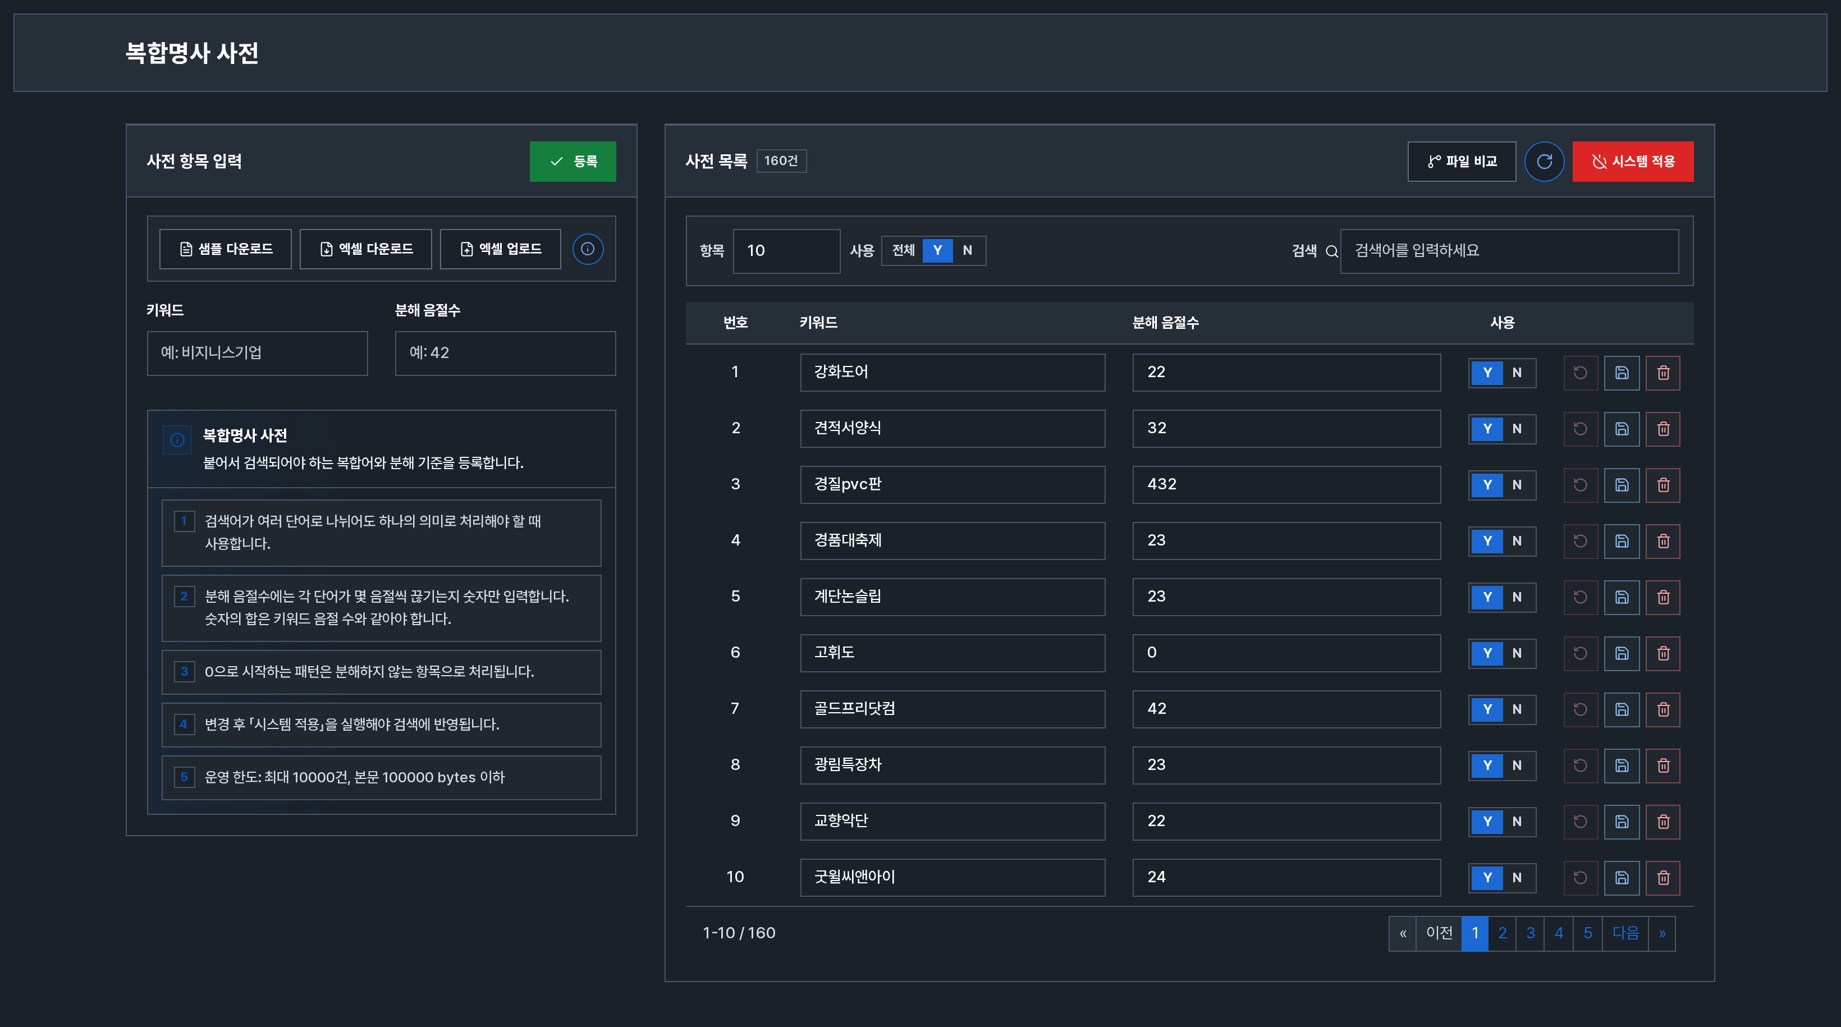Image resolution: width=1841 pixels, height=1027 pixels.
Task: Delete the 교향악단 row
Action: pos(1663,822)
